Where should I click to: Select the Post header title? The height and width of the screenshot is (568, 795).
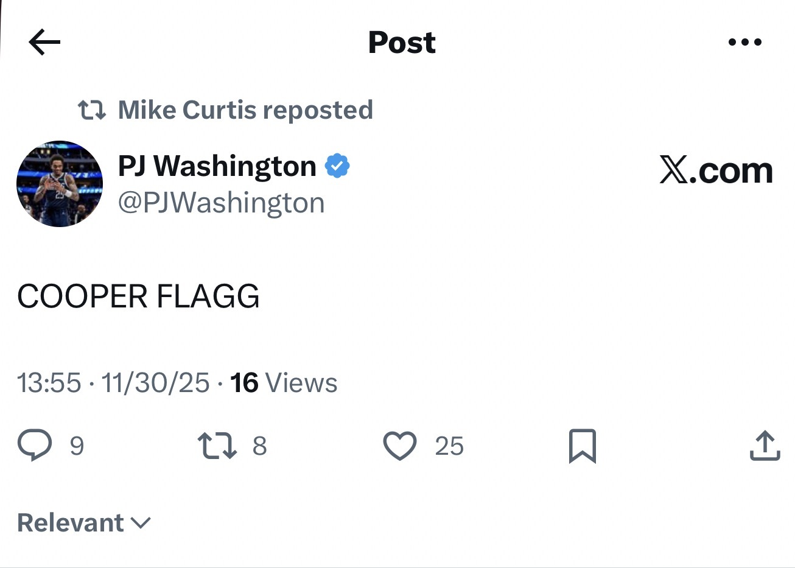pos(401,41)
